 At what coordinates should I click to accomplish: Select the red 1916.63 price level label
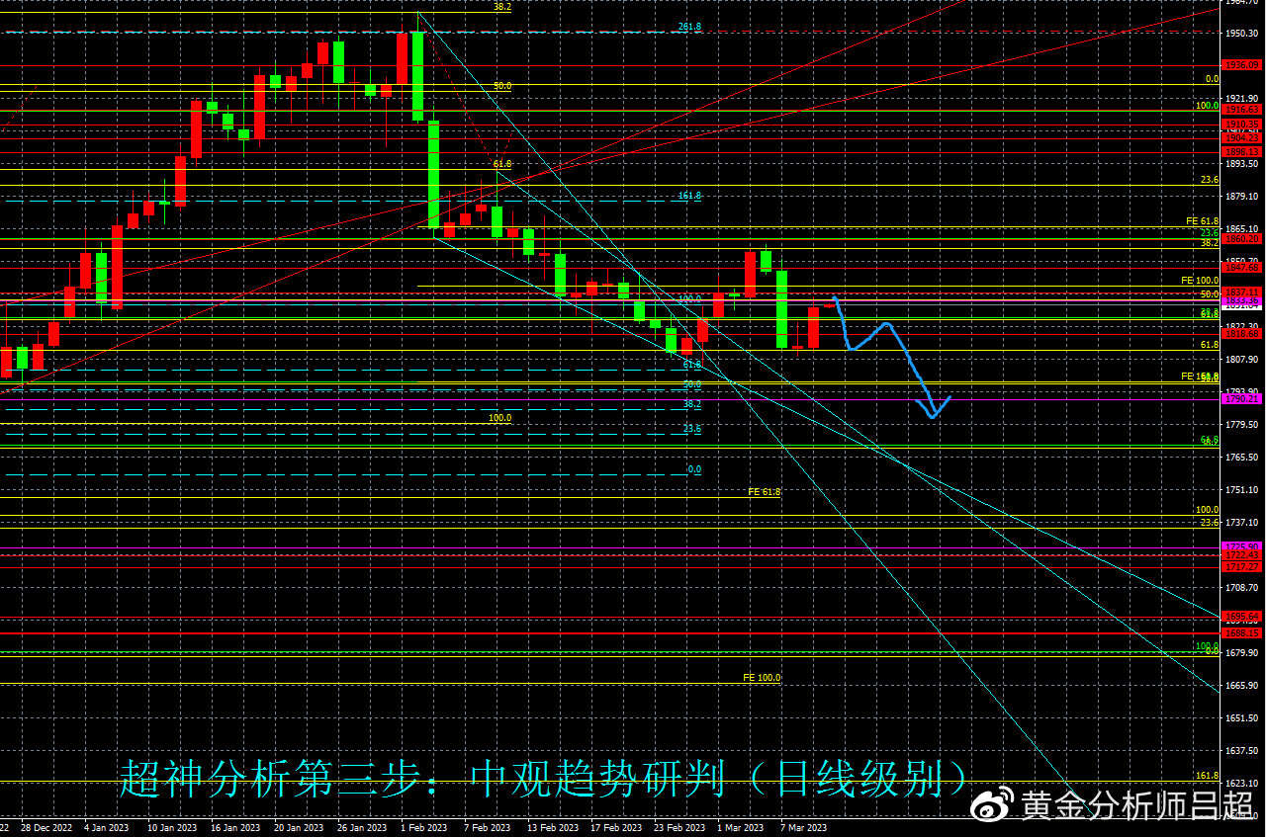click(x=1241, y=111)
